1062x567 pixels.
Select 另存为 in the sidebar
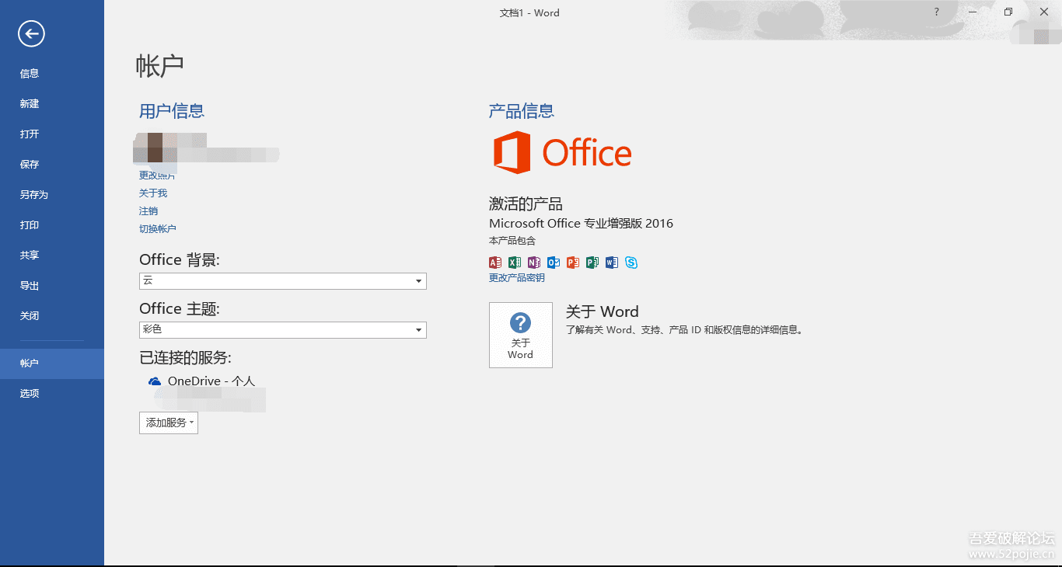point(52,195)
